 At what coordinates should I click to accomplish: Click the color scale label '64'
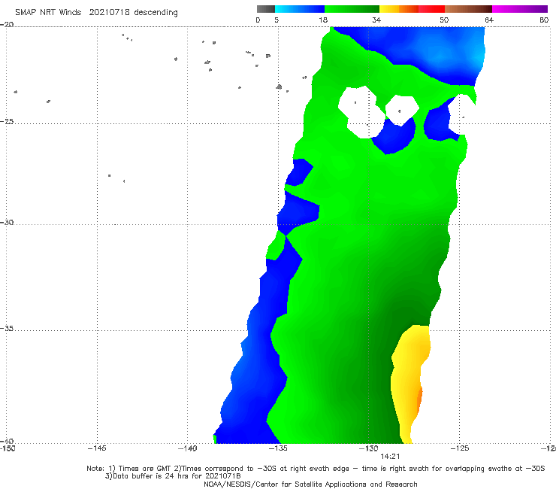489,20
